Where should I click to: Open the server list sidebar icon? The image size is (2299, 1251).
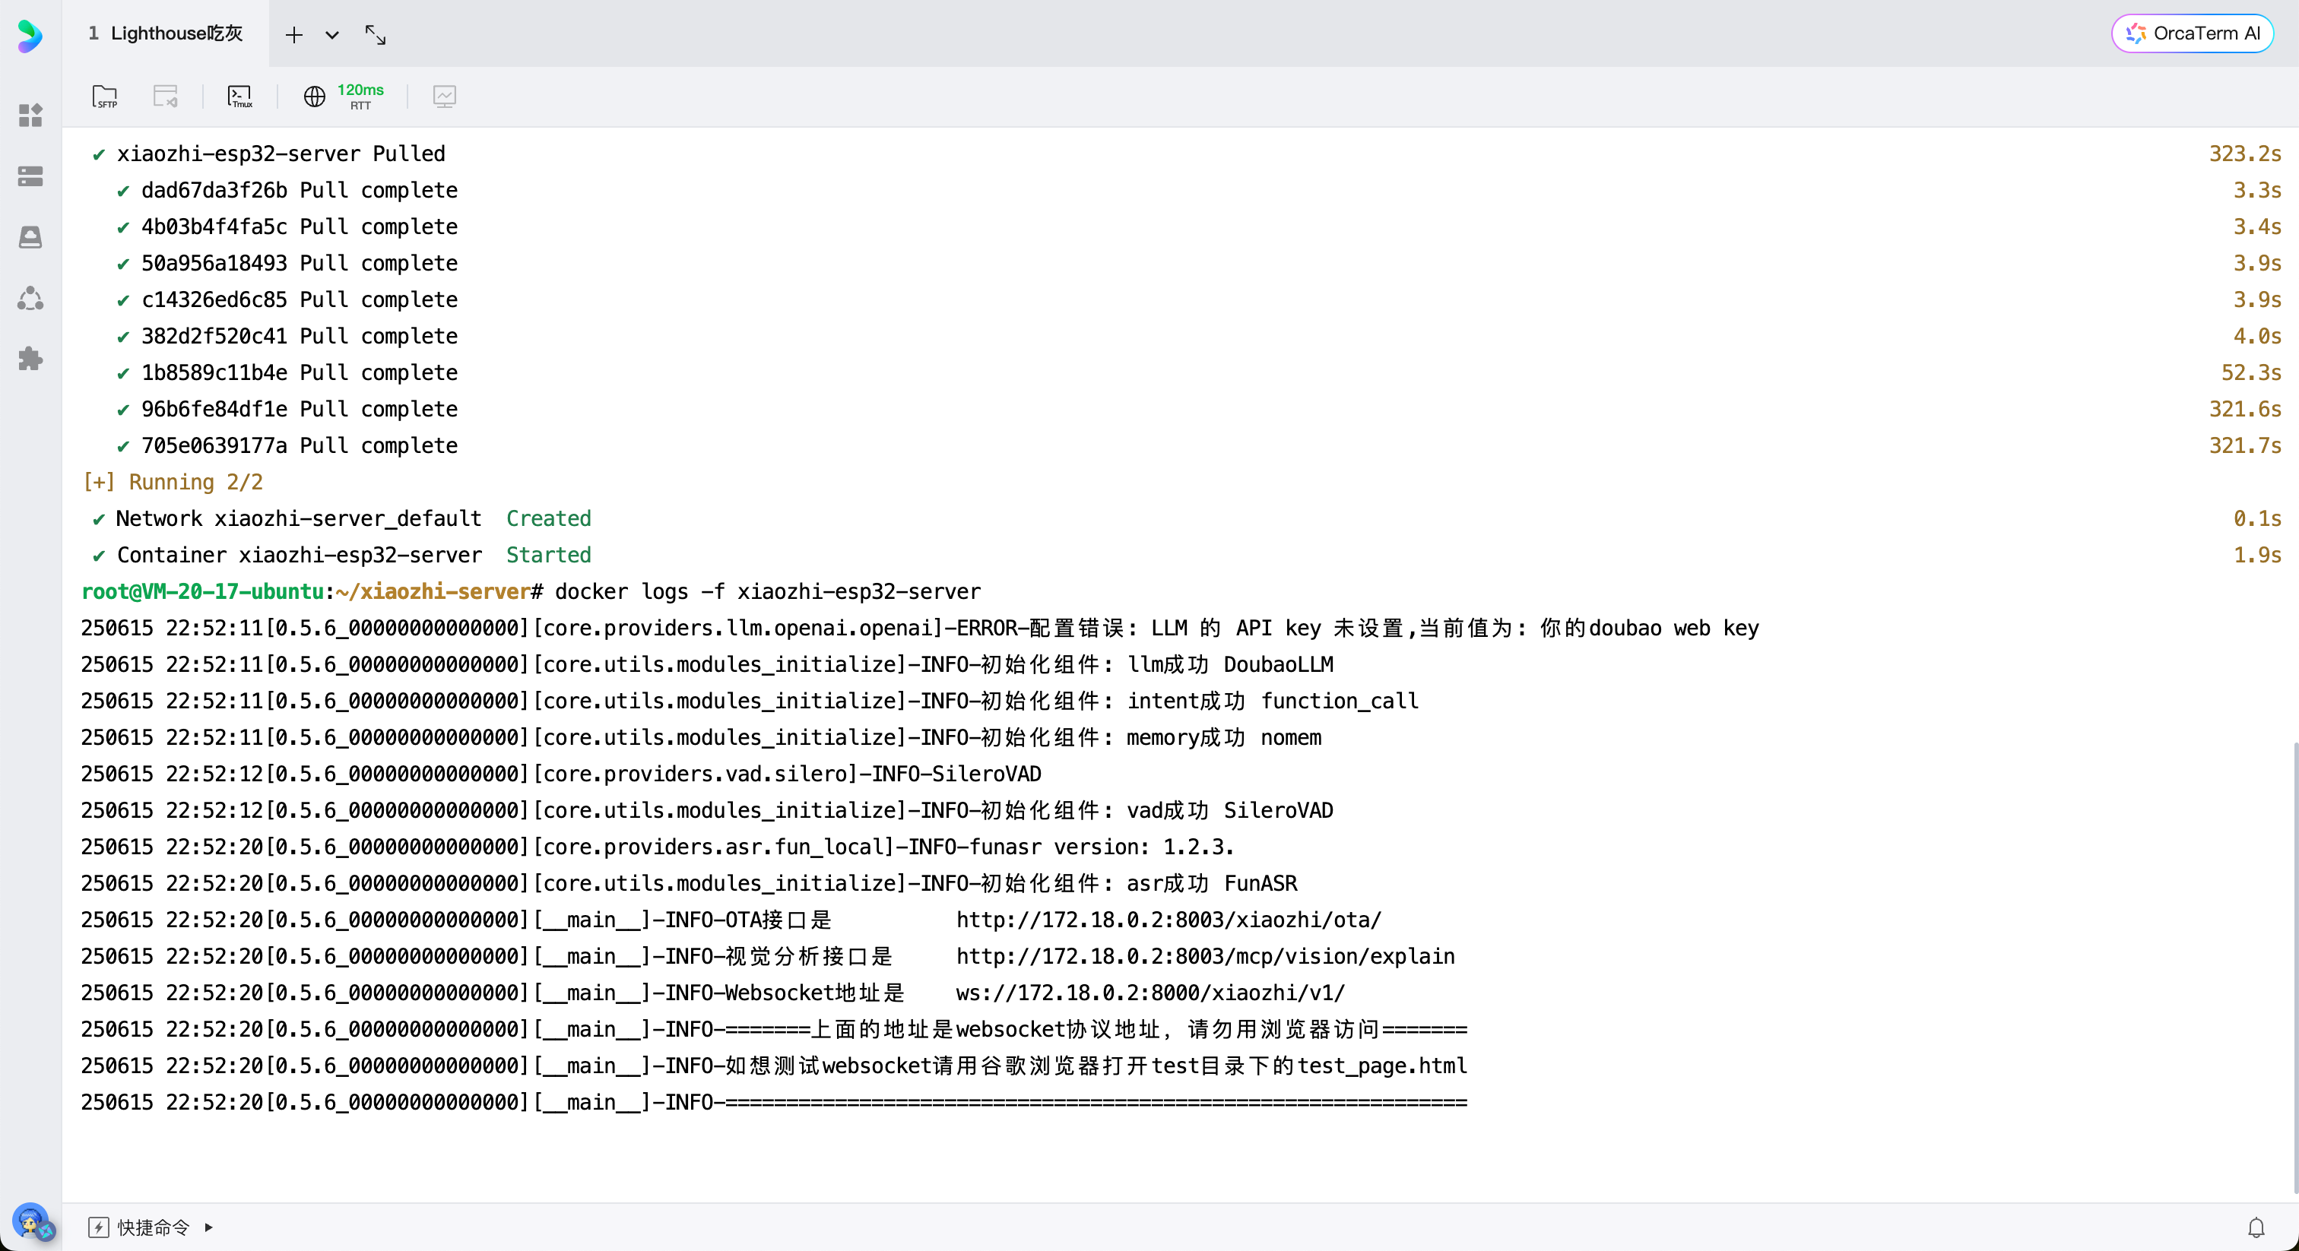30,176
